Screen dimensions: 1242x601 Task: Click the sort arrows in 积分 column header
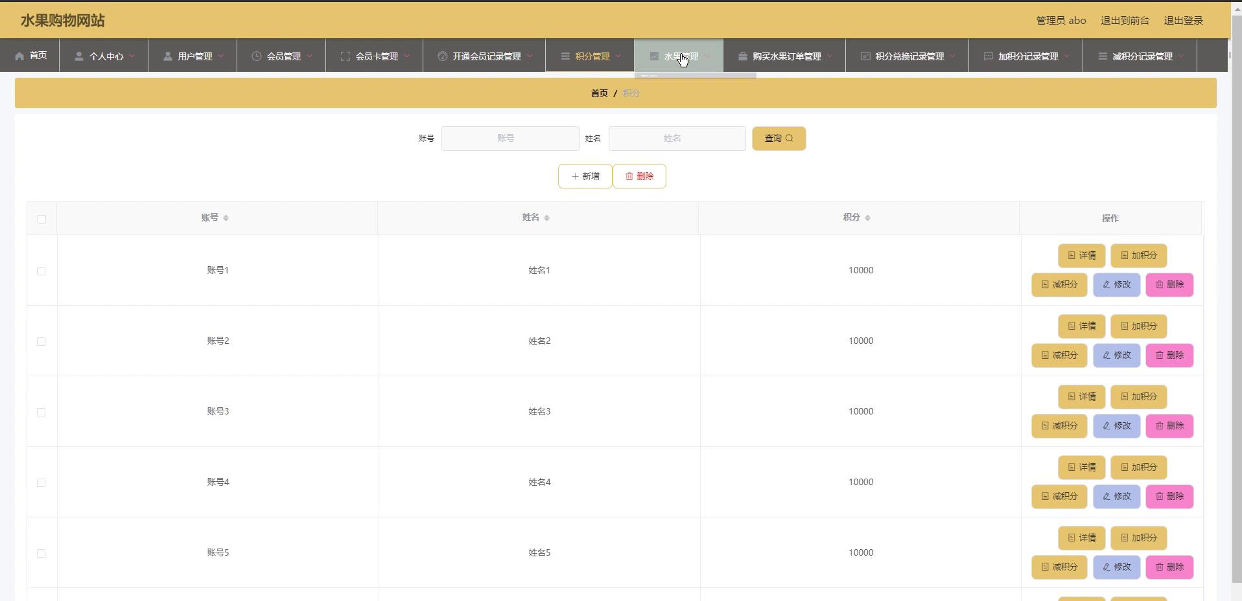[x=867, y=218]
